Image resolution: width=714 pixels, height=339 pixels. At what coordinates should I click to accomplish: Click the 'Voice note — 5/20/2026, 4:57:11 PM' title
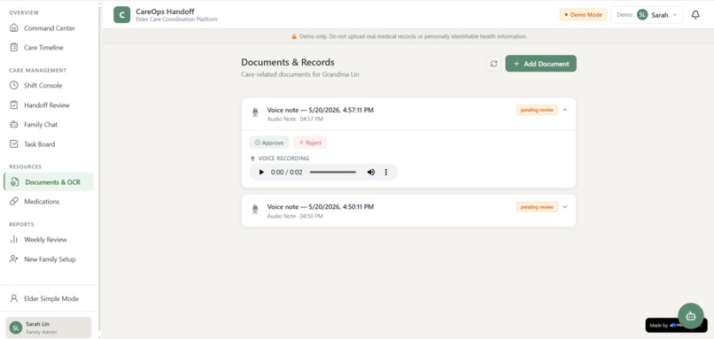pos(321,110)
